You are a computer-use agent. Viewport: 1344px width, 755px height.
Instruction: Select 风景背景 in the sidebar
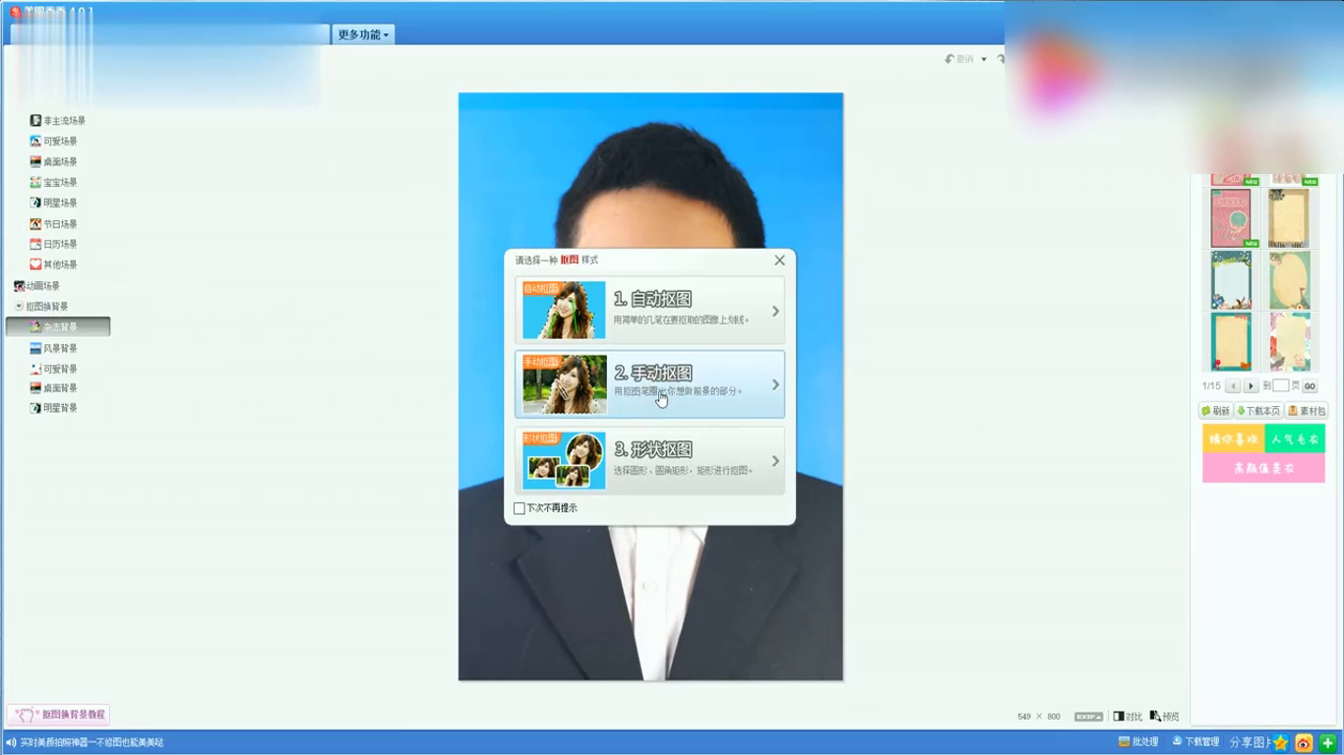pos(53,349)
